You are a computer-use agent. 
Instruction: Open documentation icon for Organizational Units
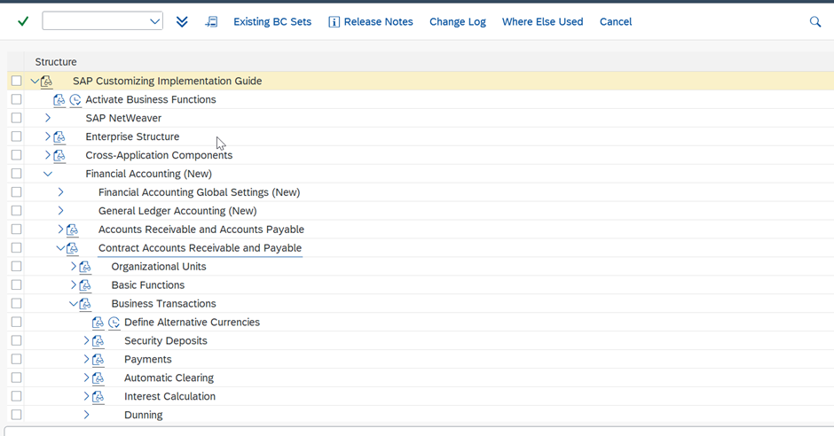click(85, 267)
